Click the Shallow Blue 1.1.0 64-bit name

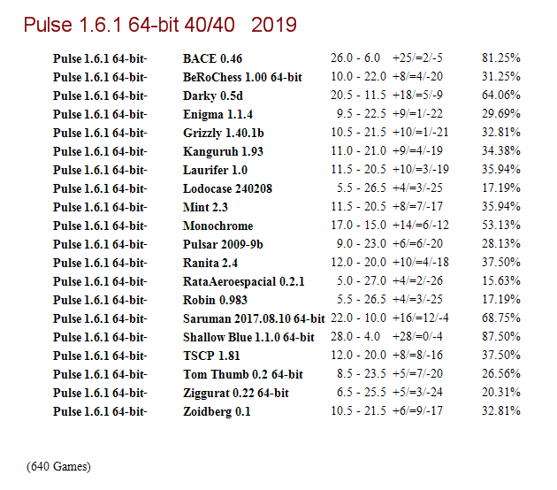pos(248,337)
